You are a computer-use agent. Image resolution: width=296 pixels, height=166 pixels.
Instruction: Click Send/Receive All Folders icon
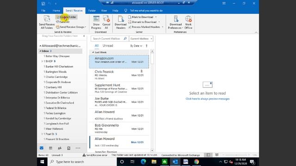coord(47,22)
